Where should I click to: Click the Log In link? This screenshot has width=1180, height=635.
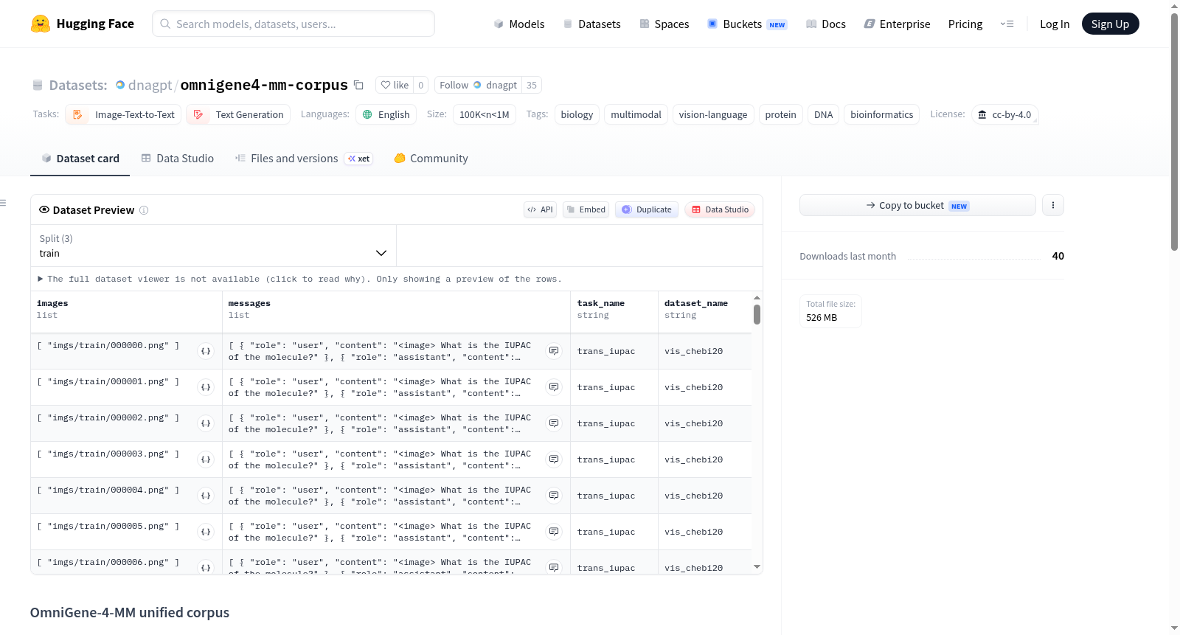[1055, 24]
